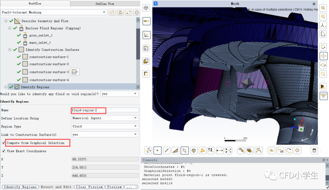329x190 pixels.
Task: Click the target/center selection icon
Action: (297, 150)
